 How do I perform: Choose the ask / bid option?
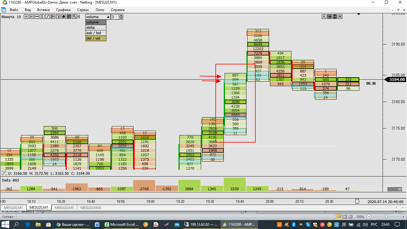tap(96, 33)
